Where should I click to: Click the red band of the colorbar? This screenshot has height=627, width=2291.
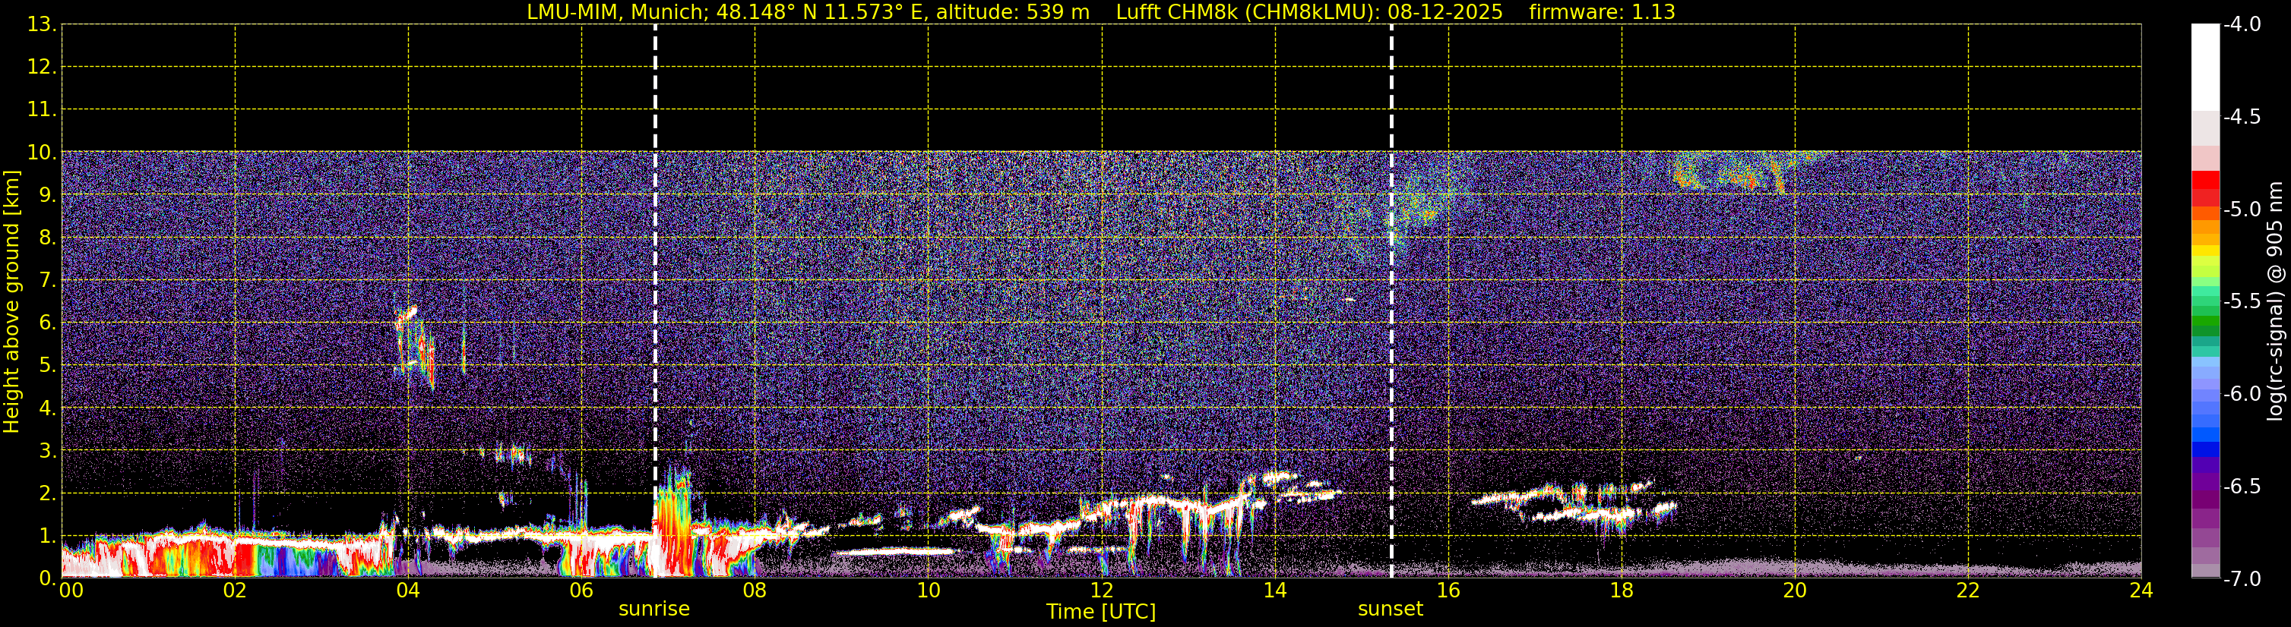tap(2204, 188)
